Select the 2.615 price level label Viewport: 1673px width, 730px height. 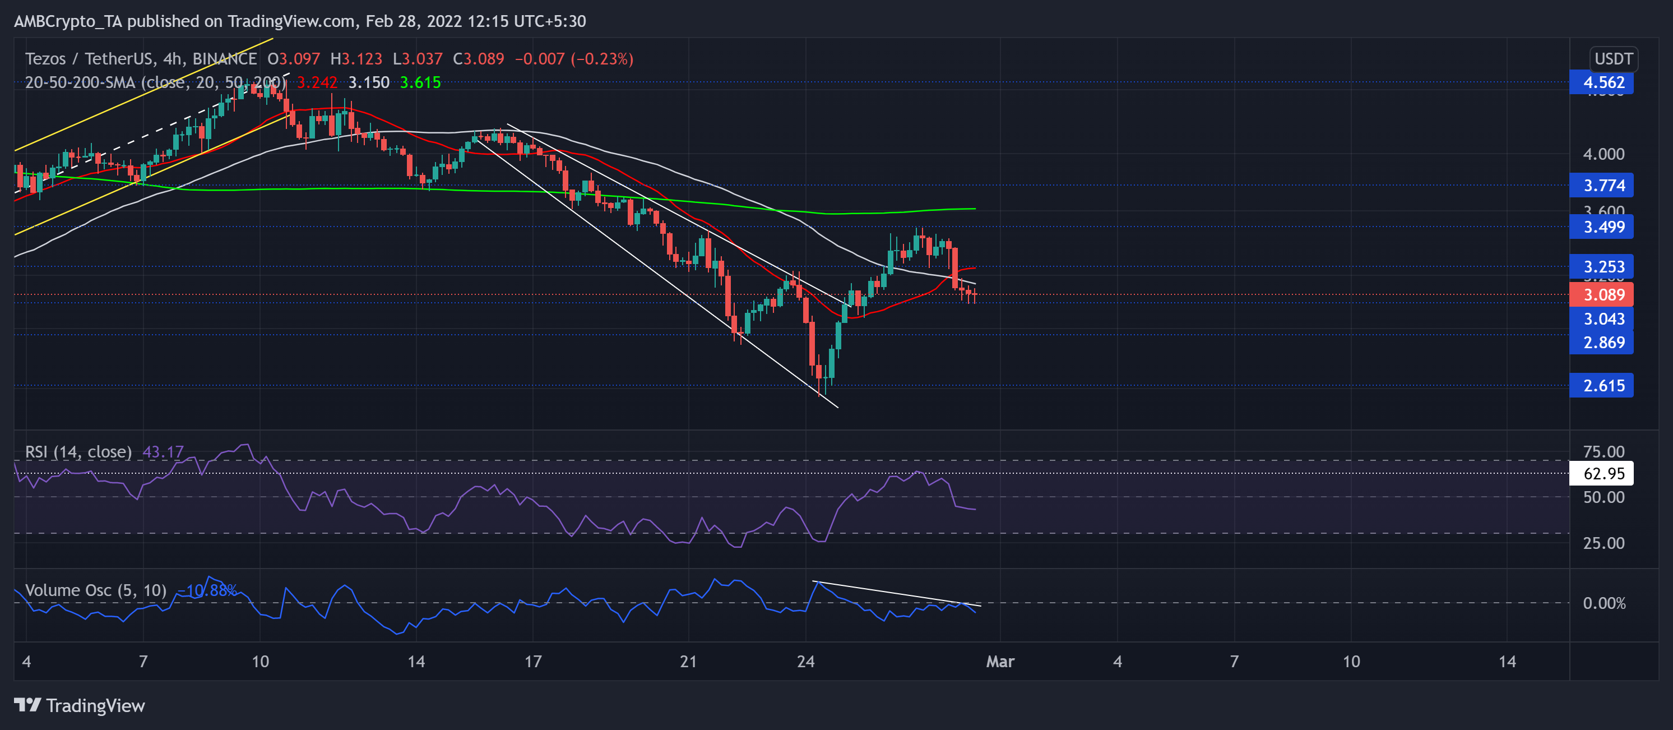pos(1602,386)
